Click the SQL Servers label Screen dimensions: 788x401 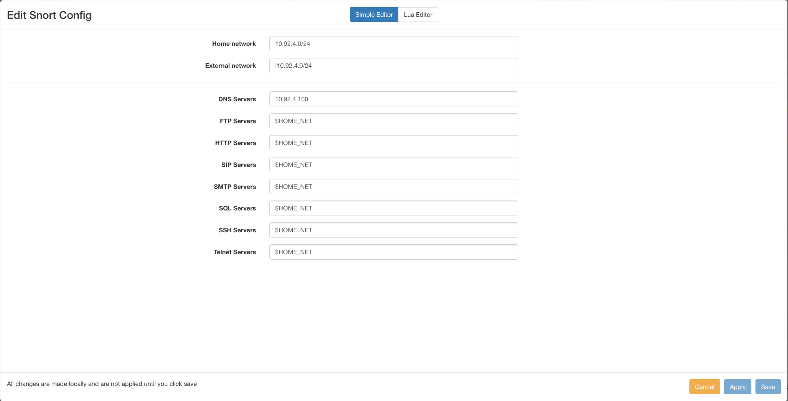237,208
